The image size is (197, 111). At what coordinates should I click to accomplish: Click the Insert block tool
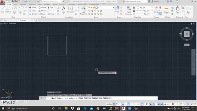[x=117, y=10]
